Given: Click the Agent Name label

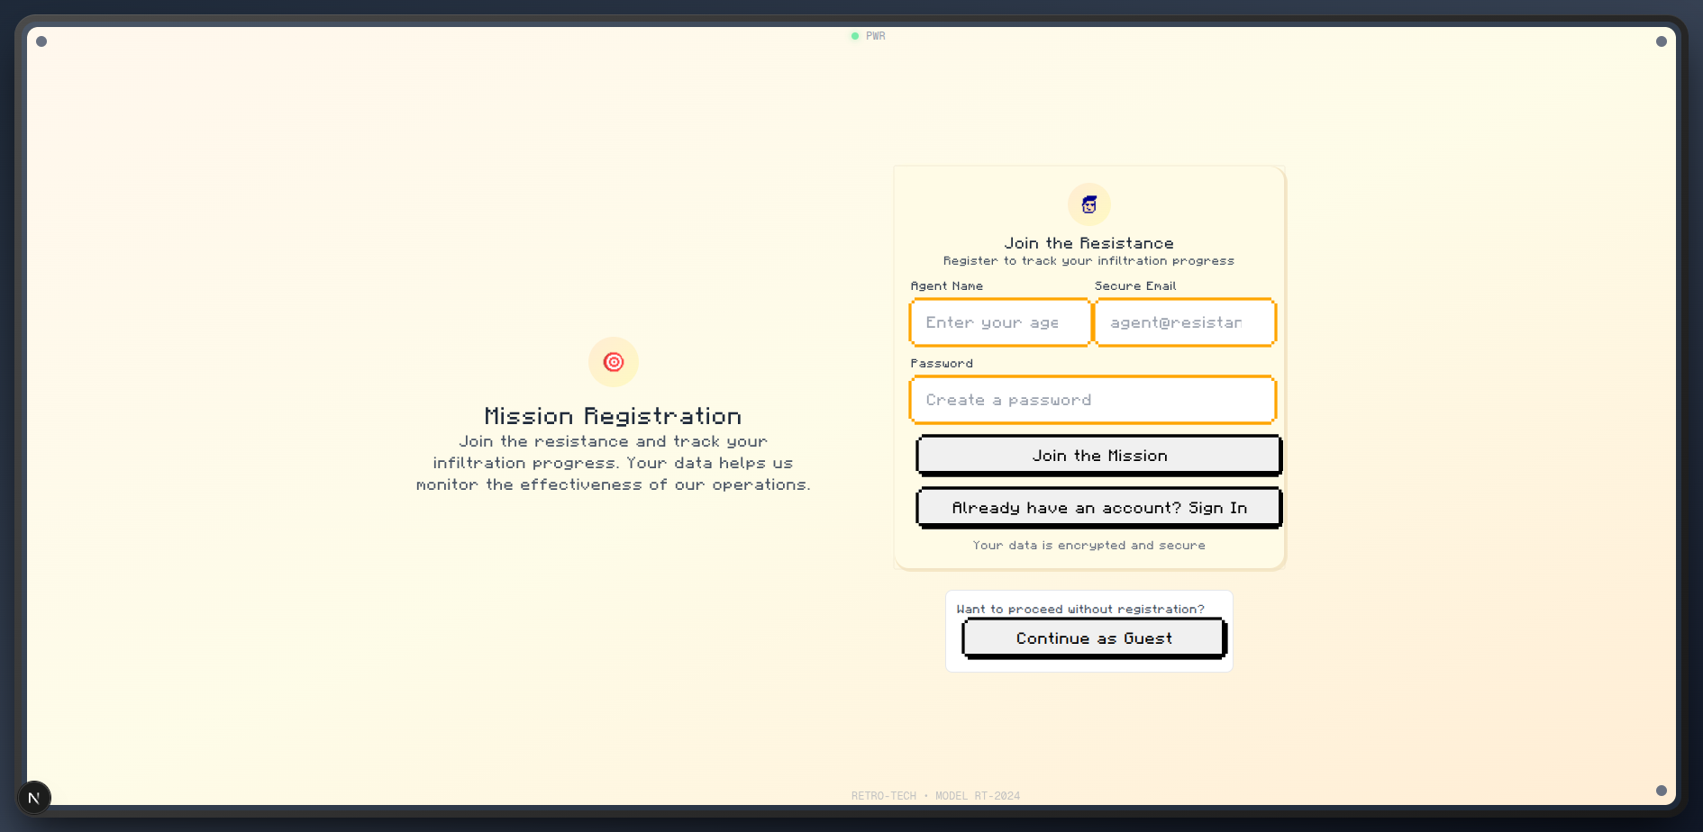Looking at the screenshot, I should (947, 286).
